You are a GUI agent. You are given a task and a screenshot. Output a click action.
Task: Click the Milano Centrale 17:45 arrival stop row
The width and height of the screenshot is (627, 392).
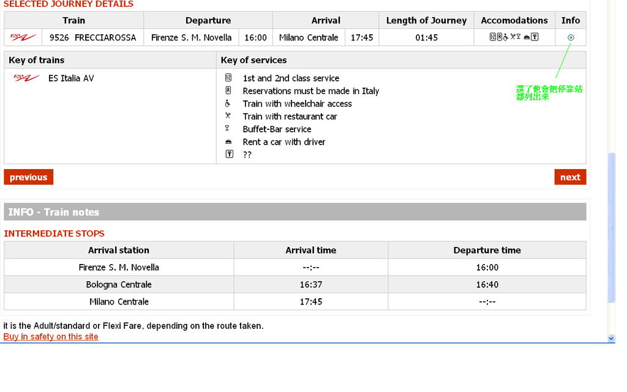coord(295,301)
